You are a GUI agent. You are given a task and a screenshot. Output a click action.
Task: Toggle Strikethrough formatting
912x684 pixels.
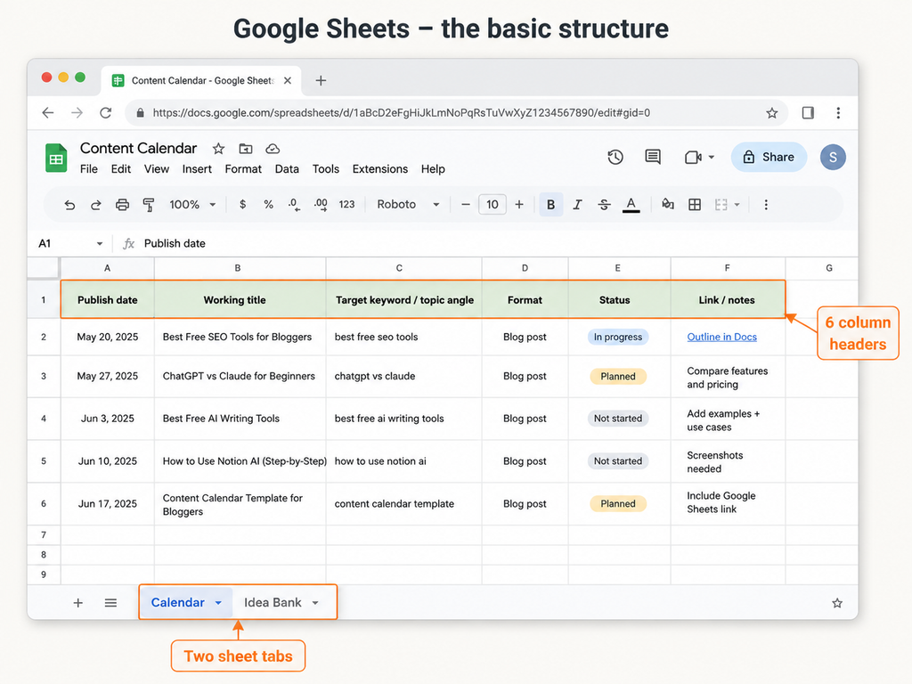[x=605, y=205]
